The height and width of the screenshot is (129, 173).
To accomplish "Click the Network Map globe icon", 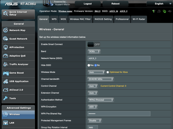I will tap(5, 30).
